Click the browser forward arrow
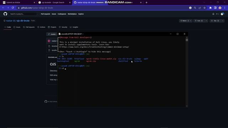Screen dimensions: 228x128 pos(8,8)
